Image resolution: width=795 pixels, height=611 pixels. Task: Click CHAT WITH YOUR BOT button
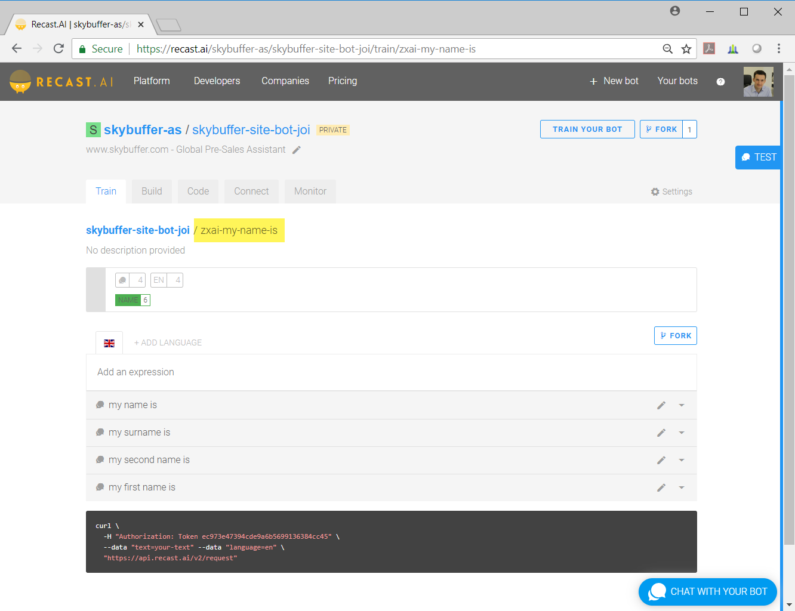(708, 592)
